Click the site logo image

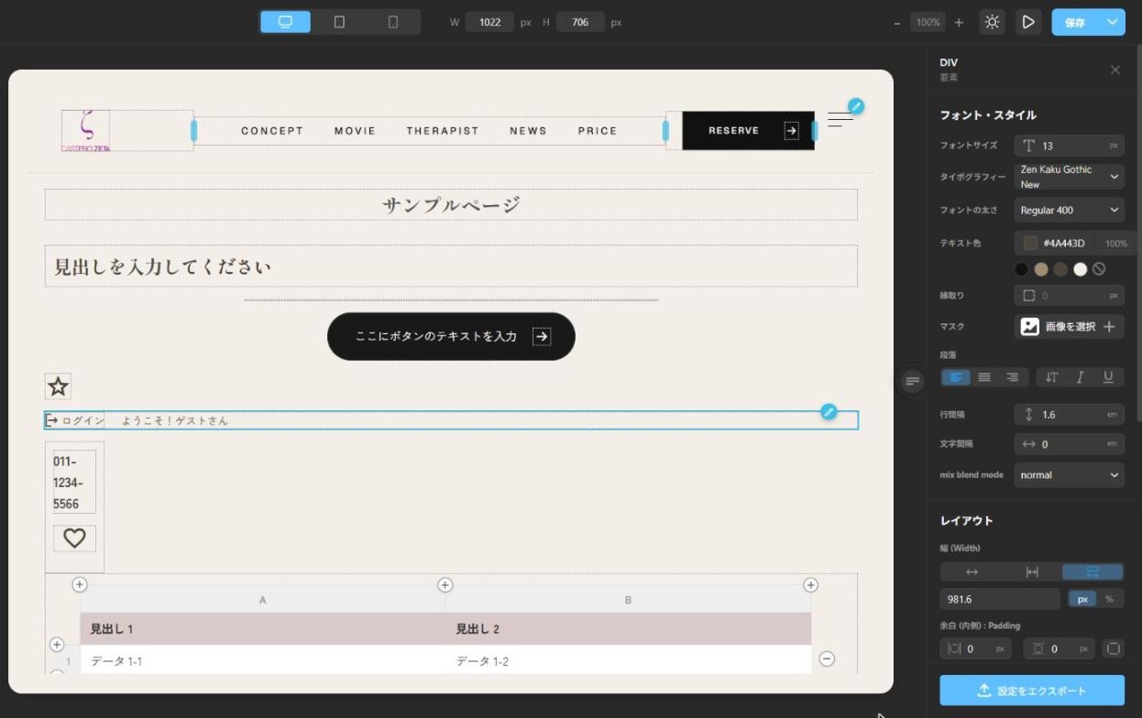click(85, 131)
